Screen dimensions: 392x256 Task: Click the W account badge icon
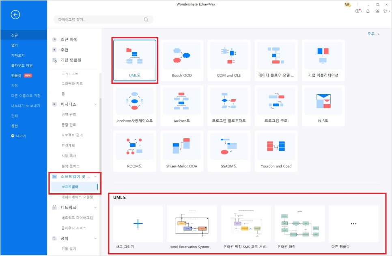[347, 4]
